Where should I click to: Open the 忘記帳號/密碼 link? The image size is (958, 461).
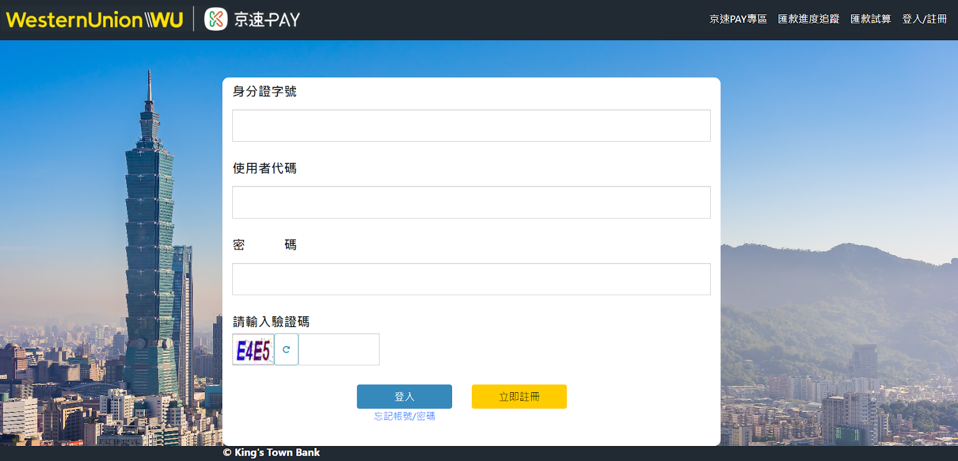pos(405,416)
